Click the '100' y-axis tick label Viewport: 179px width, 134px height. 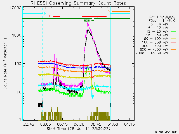(18, 64)
